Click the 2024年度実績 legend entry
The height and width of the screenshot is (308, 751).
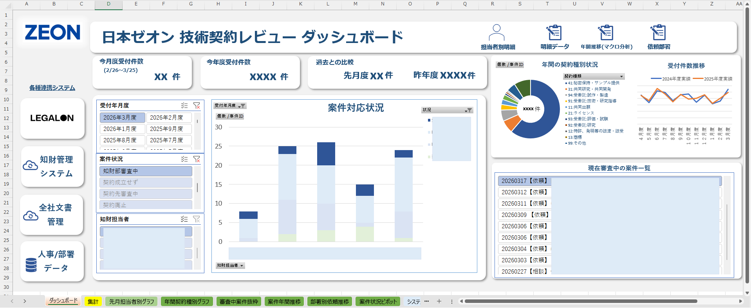pos(671,79)
